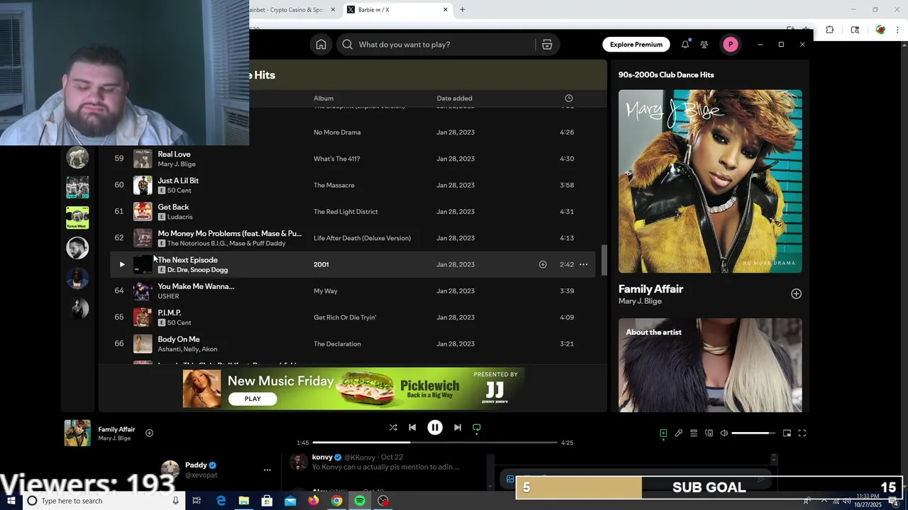This screenshot has height=510, width=908.
Task: Open the Chrome three-dot menu
Action: point(898,30)
